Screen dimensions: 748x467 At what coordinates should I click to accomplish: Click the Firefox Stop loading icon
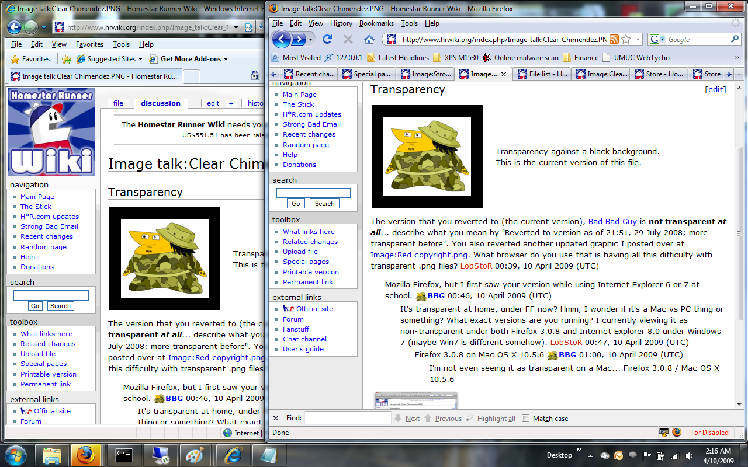(348, 39)
